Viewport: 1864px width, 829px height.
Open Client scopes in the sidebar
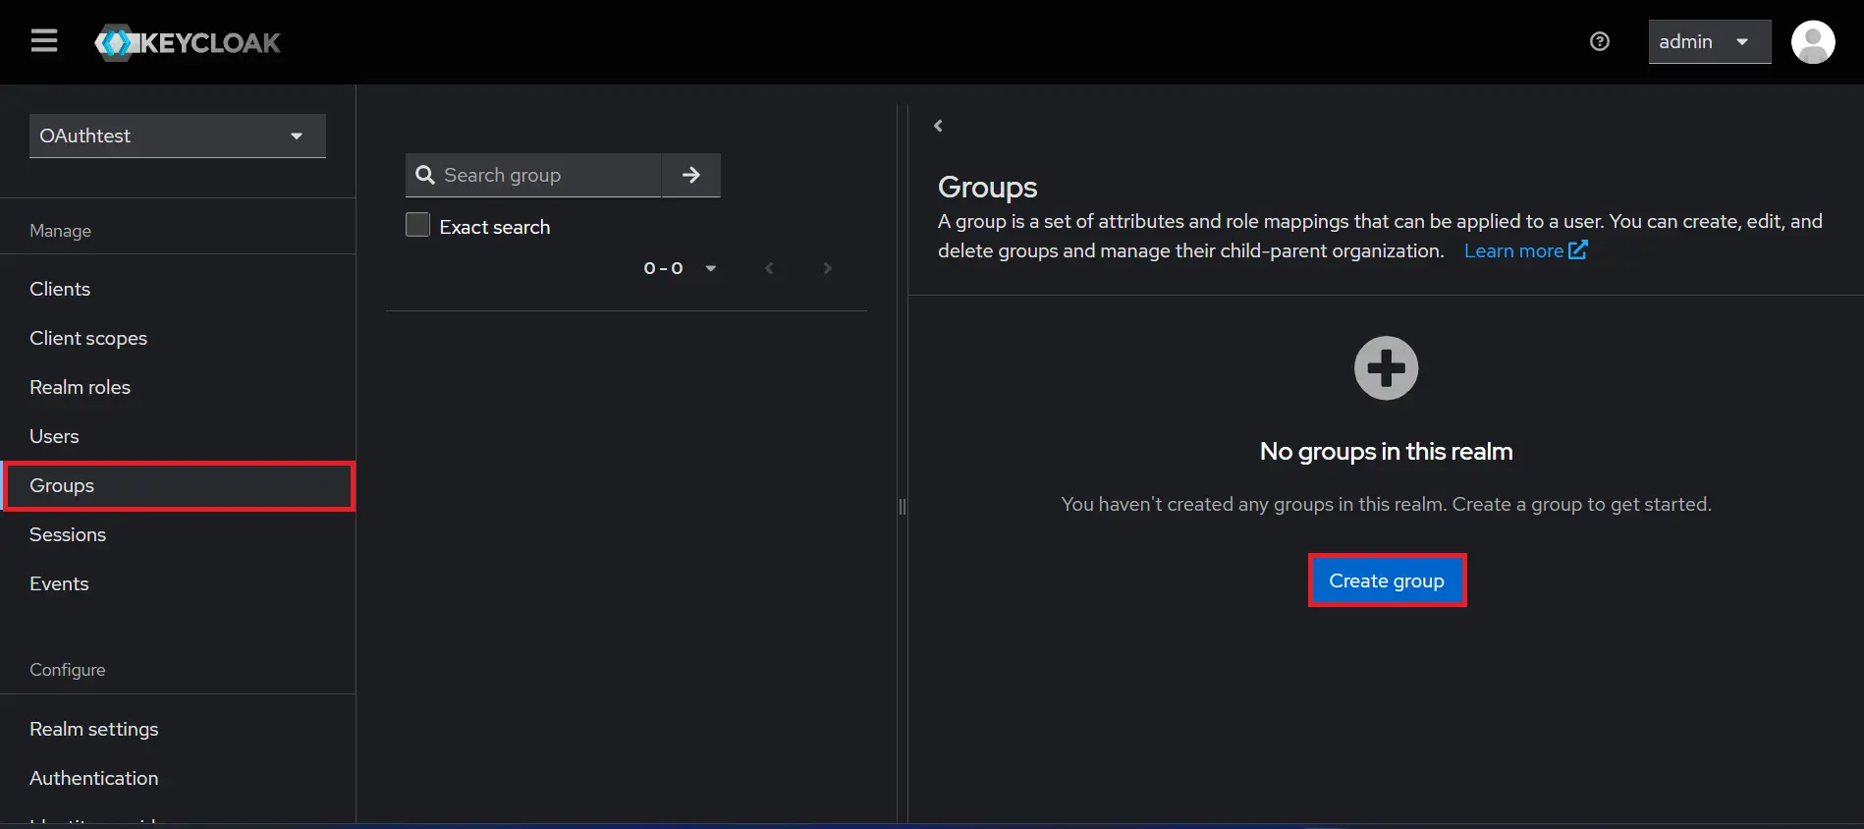[x=178, y=338]
